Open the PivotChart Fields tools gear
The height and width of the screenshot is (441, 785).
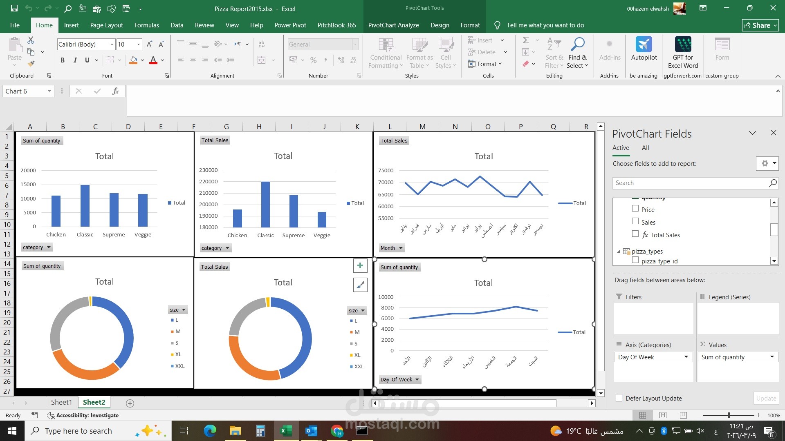[x=767, y=163]
